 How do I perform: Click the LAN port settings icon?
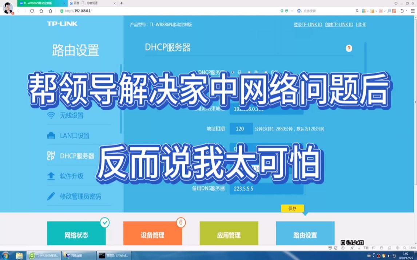coord(51,135)
